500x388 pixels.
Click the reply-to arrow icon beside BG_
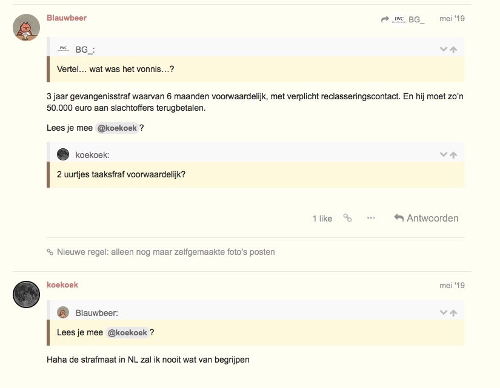385,19
